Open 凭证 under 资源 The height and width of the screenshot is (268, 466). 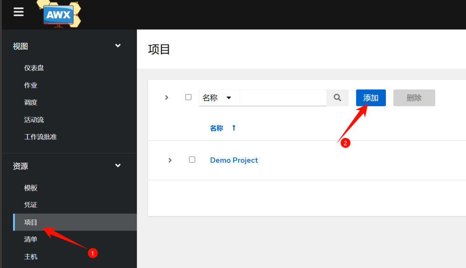tap(31, 205)
